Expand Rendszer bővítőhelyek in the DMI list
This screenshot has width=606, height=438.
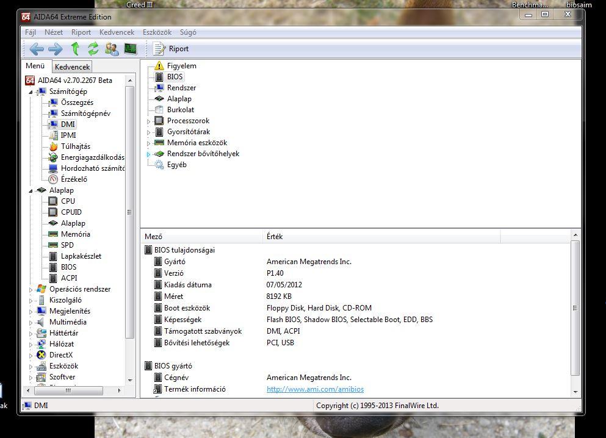[148, 154]
